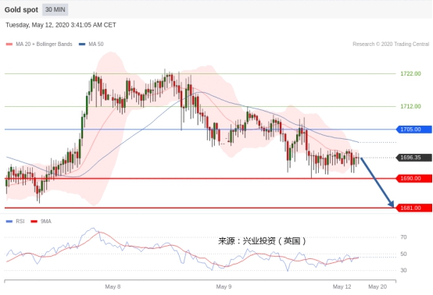Click the Gold spot title
433x295 pixels.
[21, 10]
